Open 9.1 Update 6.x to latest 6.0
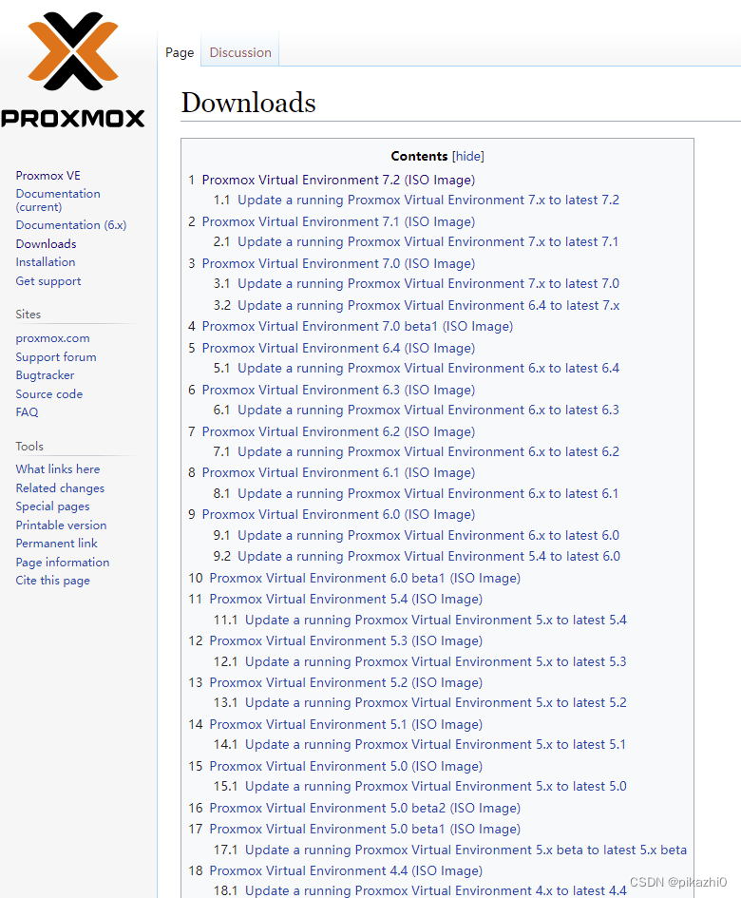 [x=428, y=536]
